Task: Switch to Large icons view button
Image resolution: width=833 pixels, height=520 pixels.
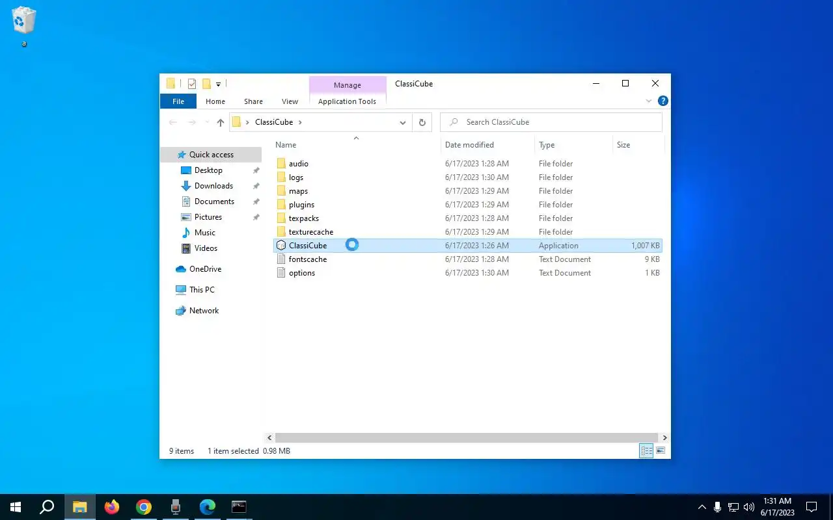Action: (x=661, y=450)
